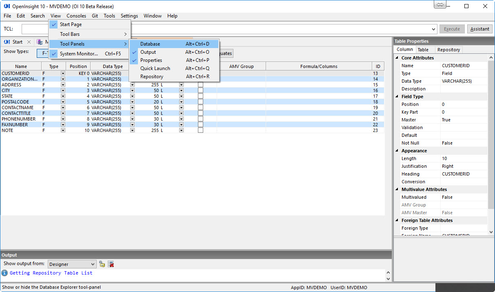Toggle the checkbox in the STATE row

[x=200, y=96]
